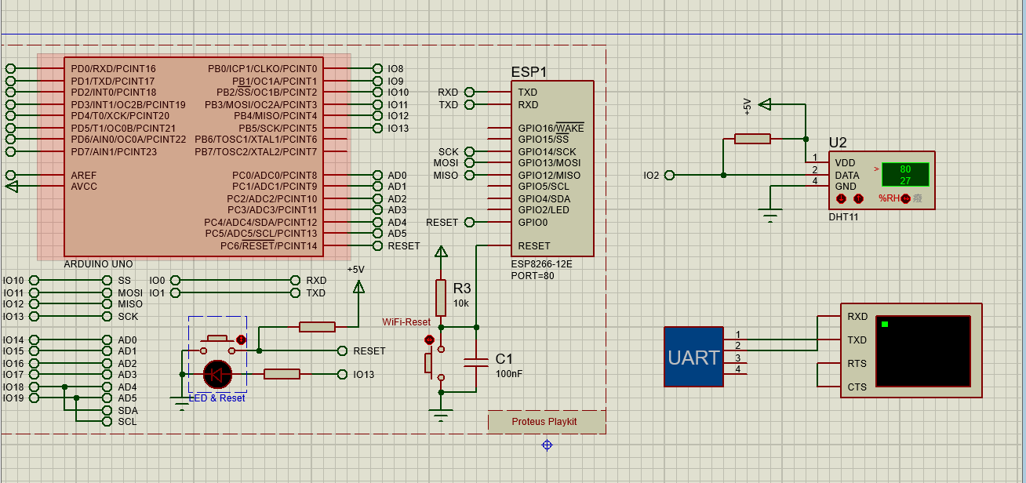Image resolution: width=1026 pixels, height=483 pixels.
Task: Click the 'ESP8266-12E' part label
Action: tap(541, 264)
